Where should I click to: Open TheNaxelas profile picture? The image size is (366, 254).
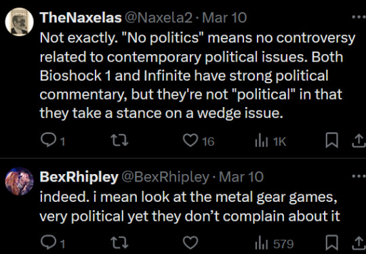pyautogui.click(x=20, y=22)
